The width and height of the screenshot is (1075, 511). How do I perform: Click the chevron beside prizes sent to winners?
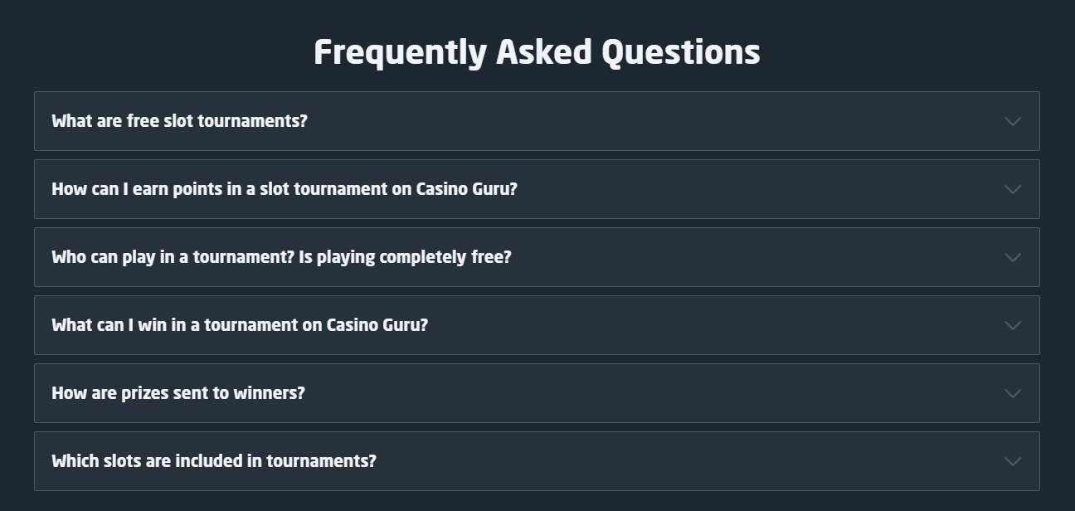[x=1012, y=393]
